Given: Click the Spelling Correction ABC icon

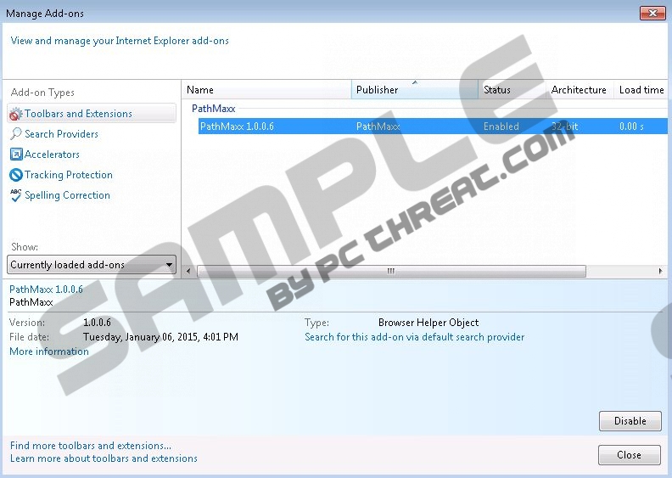Looking at the screenshot, I should 16,195.
